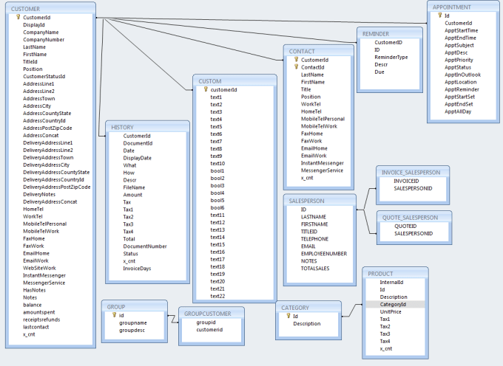
Task: Select the CUSTOM table title bar
Action: [x=234, y=81]
